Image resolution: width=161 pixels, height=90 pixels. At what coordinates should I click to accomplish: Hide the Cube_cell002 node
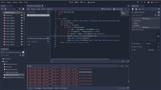click(22, 20)
